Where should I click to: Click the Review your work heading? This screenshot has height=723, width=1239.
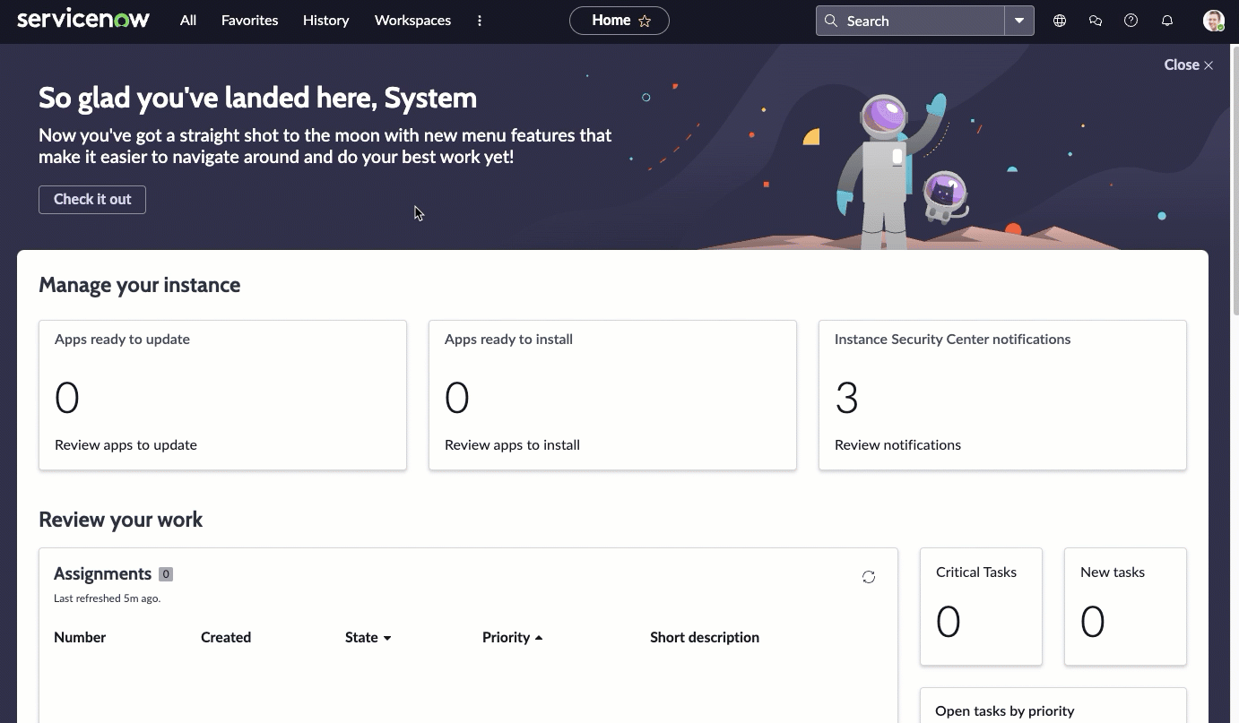120,520
